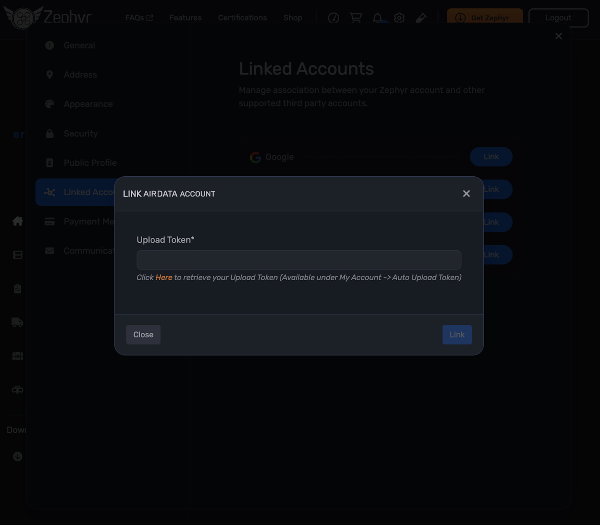Close the Link AirData Account dialog with X
This screenshot has width=600, height=525.
466,194
